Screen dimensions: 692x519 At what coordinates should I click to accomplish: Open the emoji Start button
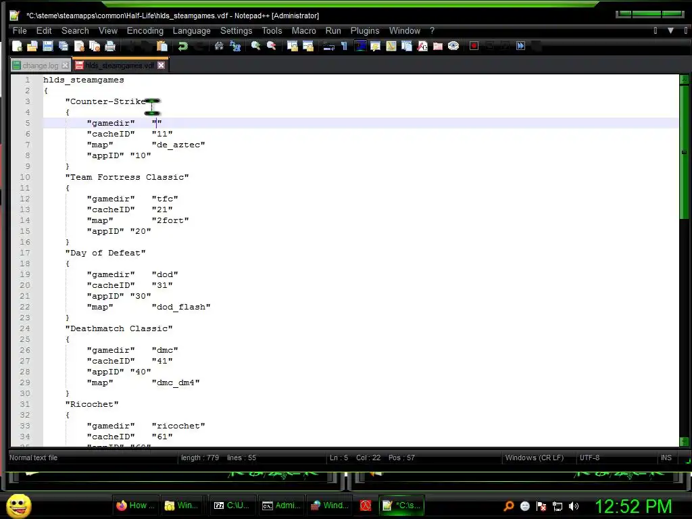pos(19,505)
